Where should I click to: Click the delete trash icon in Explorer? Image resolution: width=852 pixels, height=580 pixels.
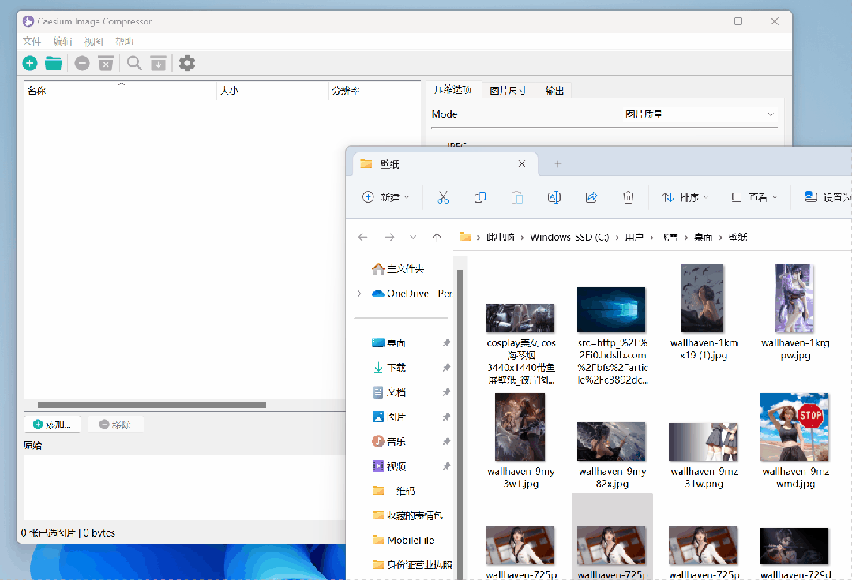[629, 197]
